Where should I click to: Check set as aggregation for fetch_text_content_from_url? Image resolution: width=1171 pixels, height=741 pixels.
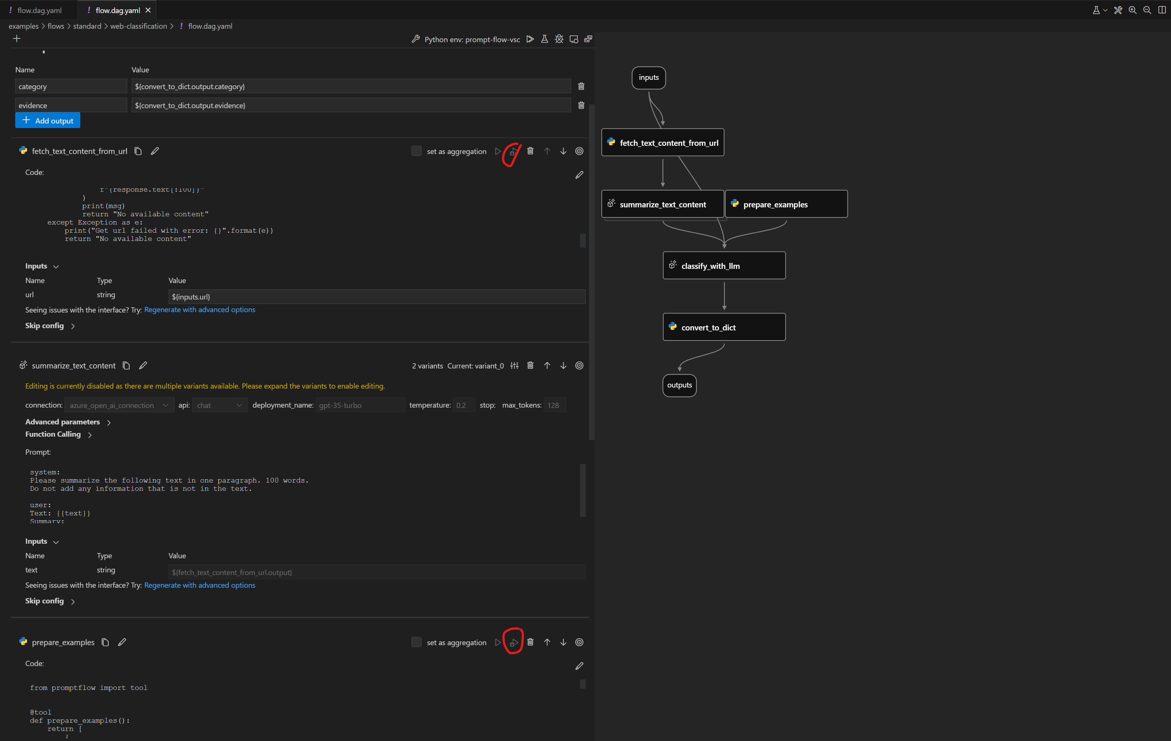click(416, 151)
